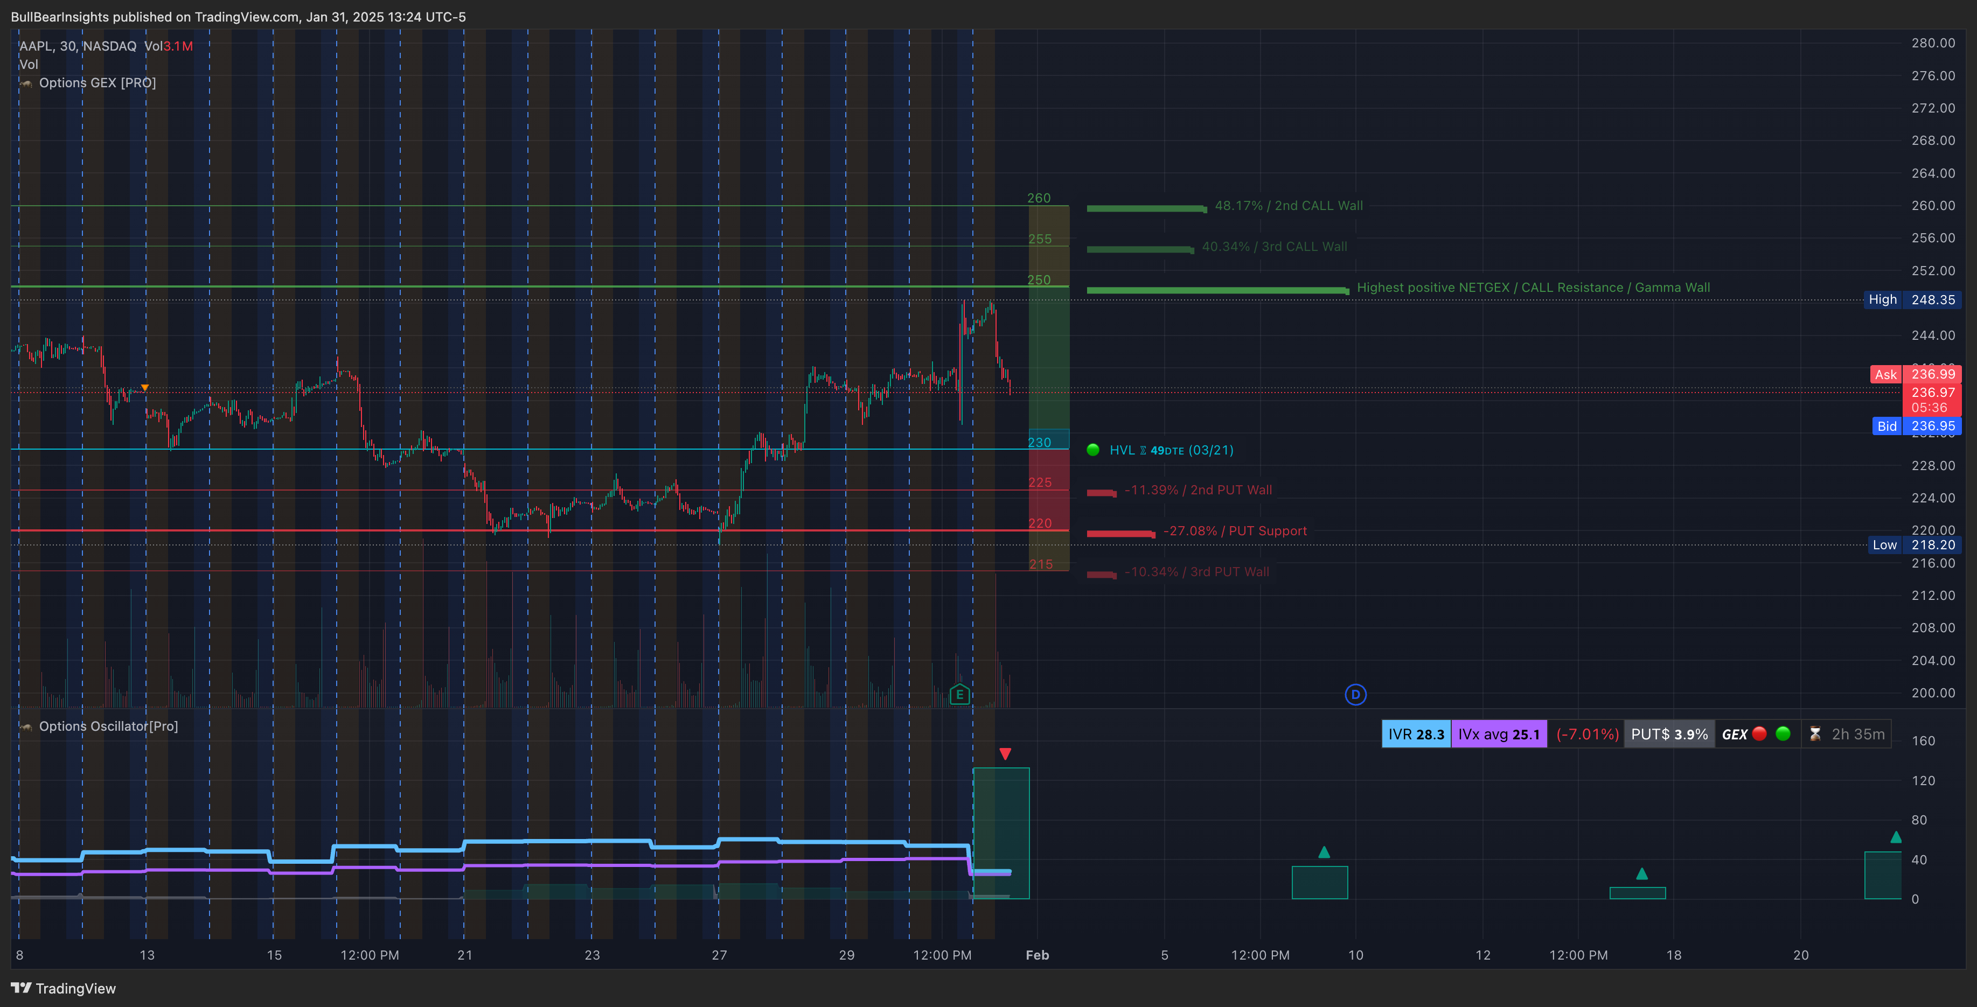This screenshot has width=1977, height=1007.
Task: Click the green up-triangle near Feb 18
Action: (1641, 873)
